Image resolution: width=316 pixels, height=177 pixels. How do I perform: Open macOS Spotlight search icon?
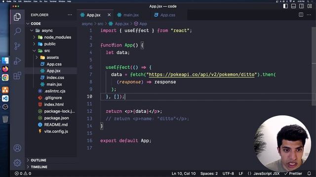(x=308, y=1)
